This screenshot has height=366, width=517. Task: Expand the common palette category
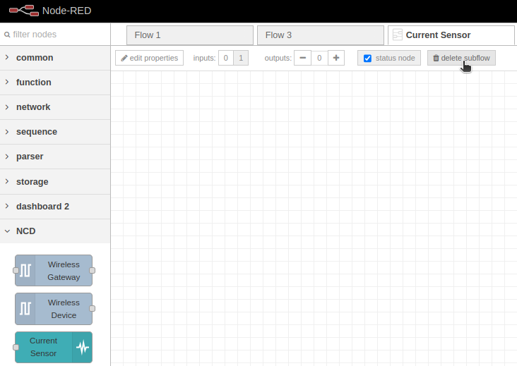55,58
